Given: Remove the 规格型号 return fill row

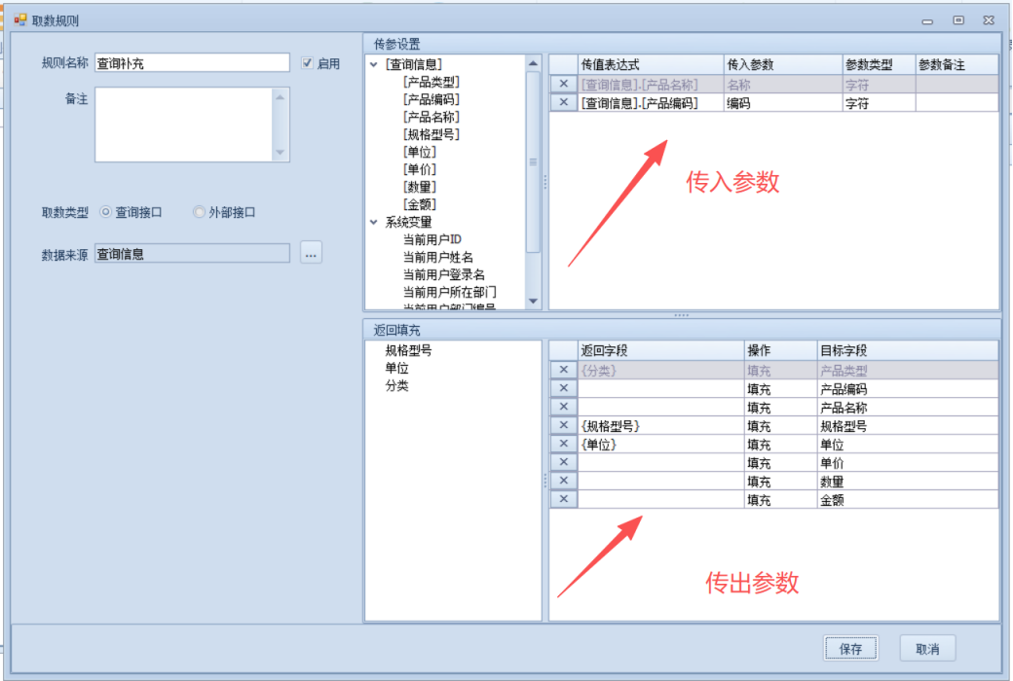Looking at the screenshot, I should [x=563, y=425].
